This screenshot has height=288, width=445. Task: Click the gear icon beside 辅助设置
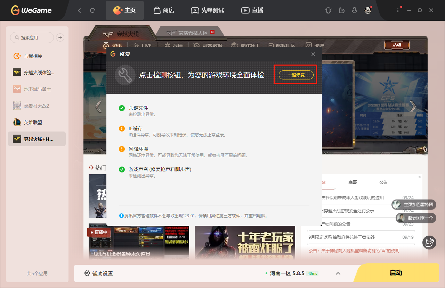pyautogui.click(x=87, y=273)
